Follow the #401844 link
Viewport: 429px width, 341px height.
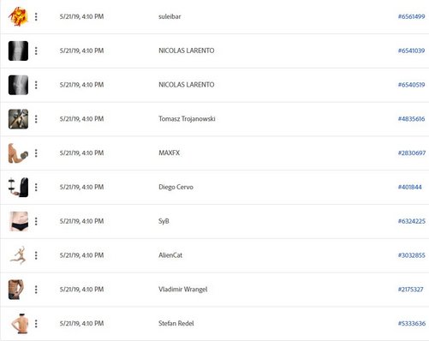tap(409, 187)
